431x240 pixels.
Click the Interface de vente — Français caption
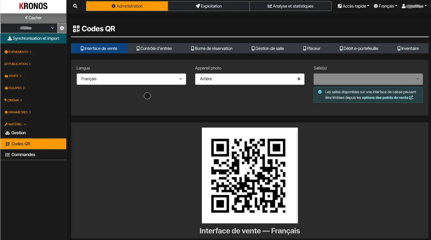click(x=250, y=231)
